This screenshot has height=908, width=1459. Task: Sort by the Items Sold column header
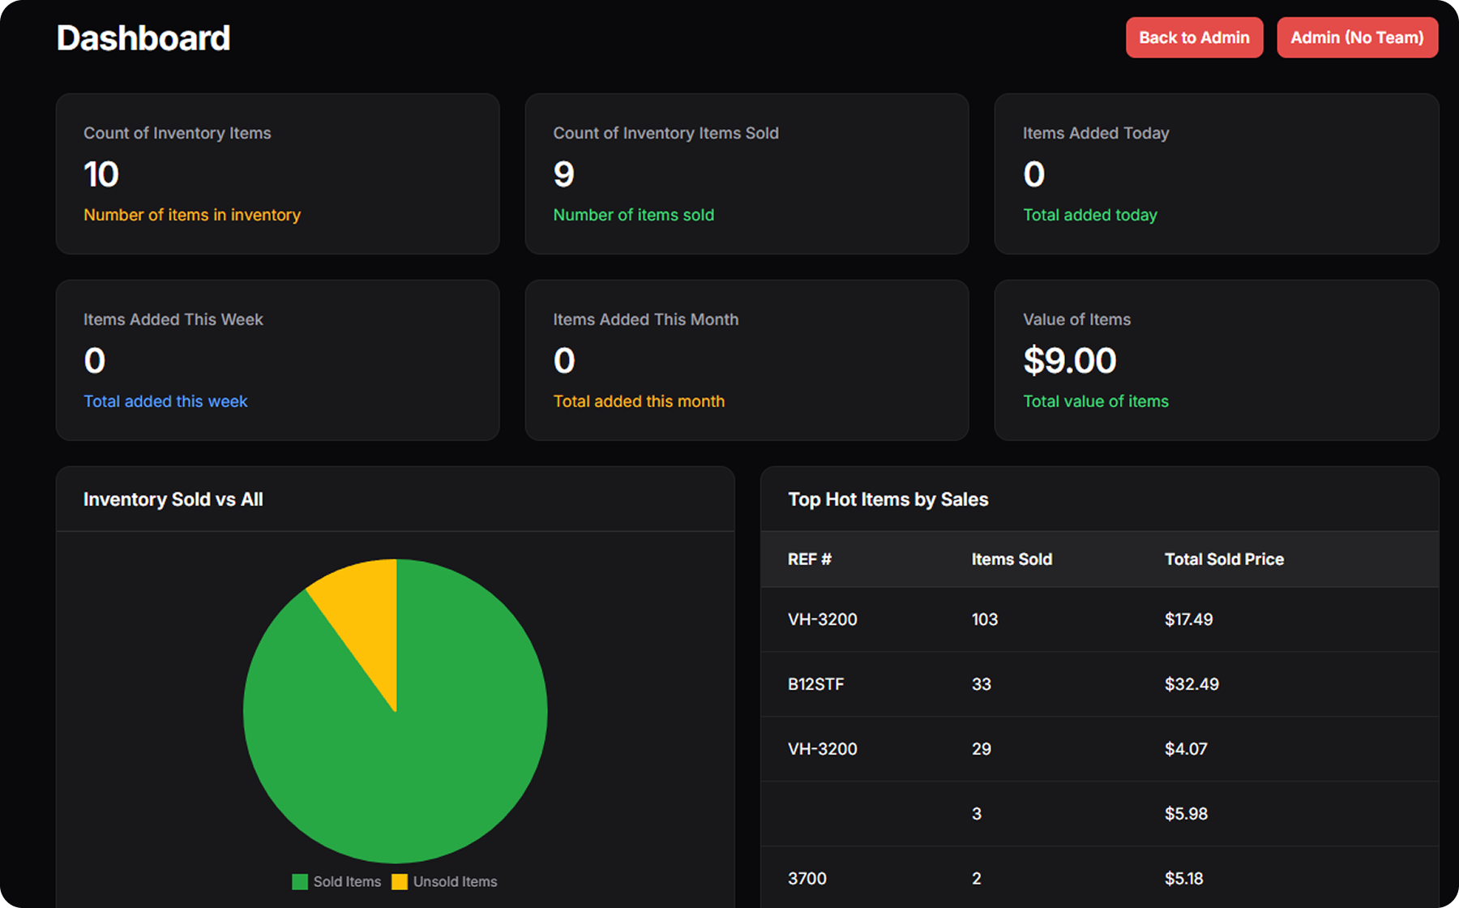[1011, 559]
